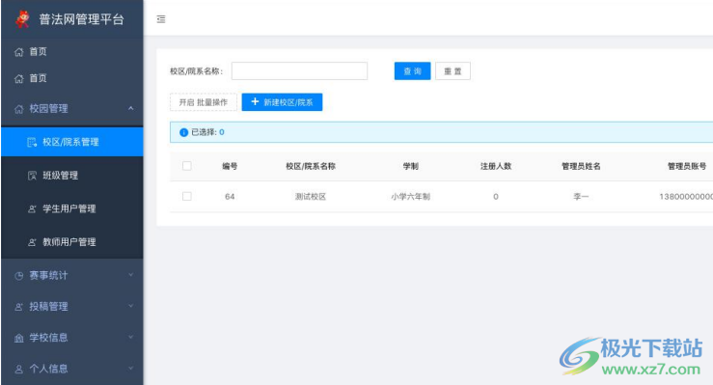The width and height of the screenshot is (713, 385).
Task: Click the info icon beside 已选择
Action: tap(183, 132)
